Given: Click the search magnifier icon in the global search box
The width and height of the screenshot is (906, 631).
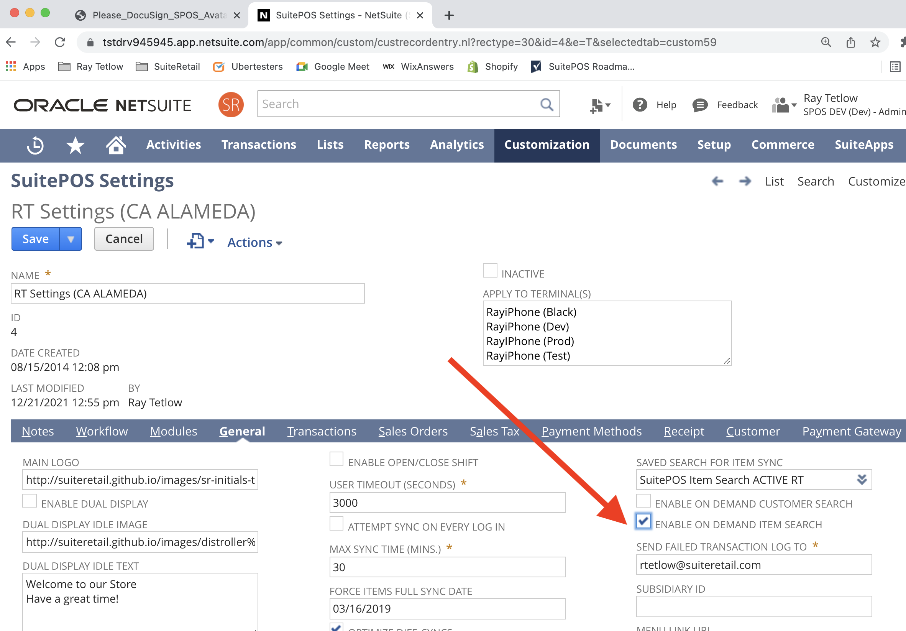Looking at the screenshot, I should click(x=547, y=105).
